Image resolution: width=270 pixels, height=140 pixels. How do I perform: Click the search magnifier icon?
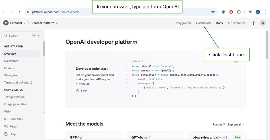(6, 35)
